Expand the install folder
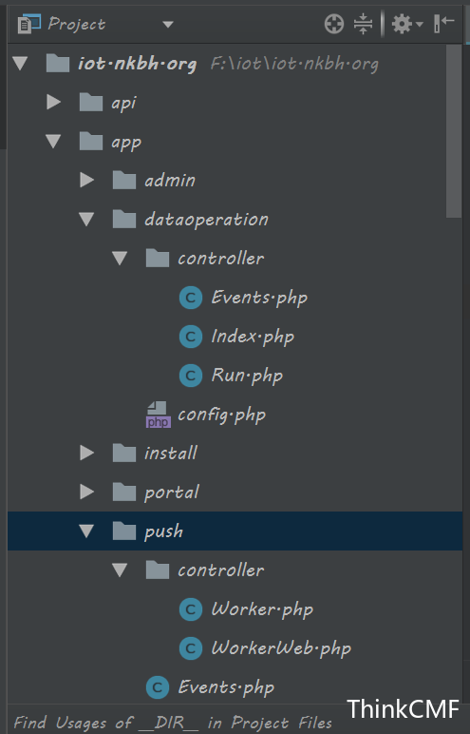The height and width of the screenshot is (734, 470). point(87,453)
